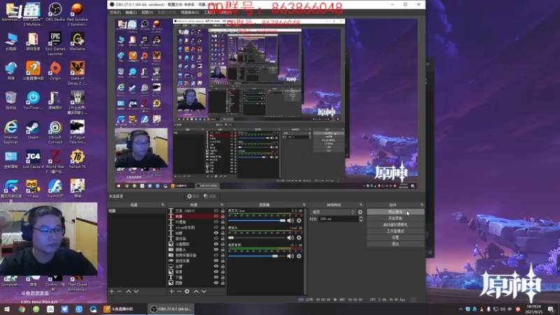The image size is (560, 315).
Task: Open Just Cause 4 desktop shortcut
Action: (x=33, y=160)
